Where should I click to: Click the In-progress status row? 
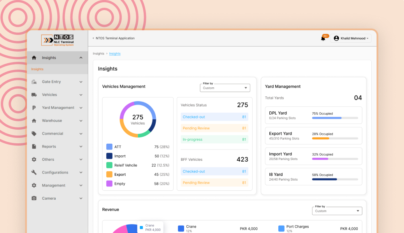[214, 139]
